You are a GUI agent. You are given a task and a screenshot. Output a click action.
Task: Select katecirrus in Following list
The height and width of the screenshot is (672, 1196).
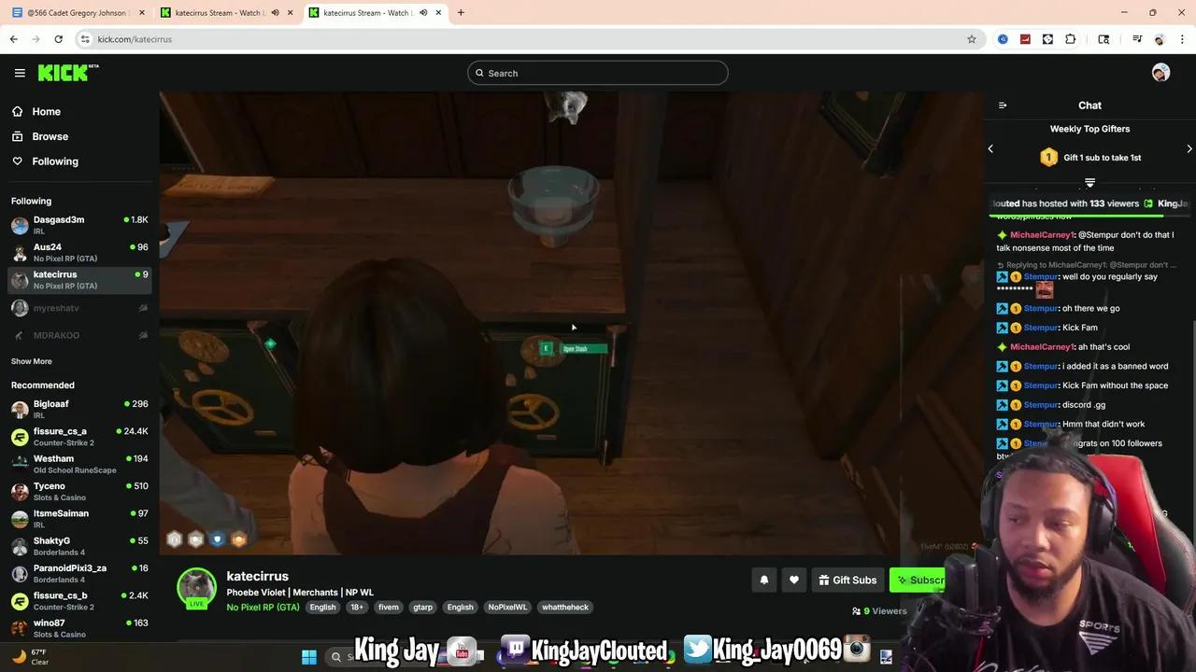tap(79, 280)
